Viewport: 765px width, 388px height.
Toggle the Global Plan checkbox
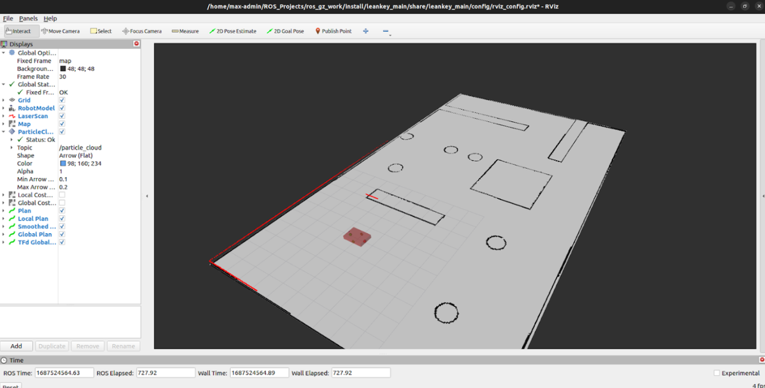coord(62,234)
